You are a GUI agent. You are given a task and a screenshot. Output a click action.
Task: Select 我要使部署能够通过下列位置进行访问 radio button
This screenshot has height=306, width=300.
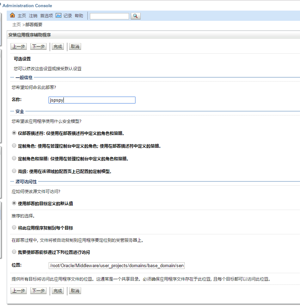[14, 252]
